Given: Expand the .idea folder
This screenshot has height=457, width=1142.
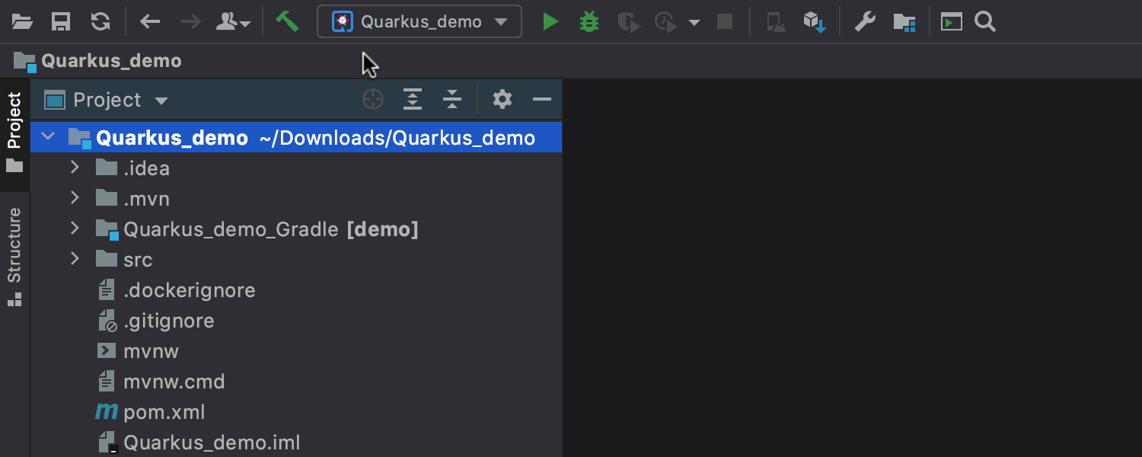Looking at the screenshot, I should pos(75,168).
